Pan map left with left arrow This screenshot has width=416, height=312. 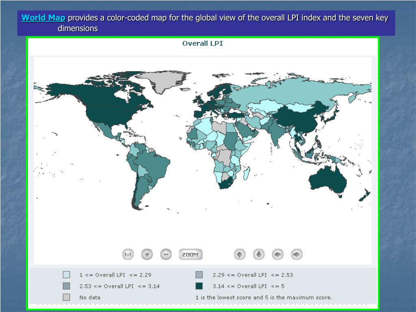297,254
